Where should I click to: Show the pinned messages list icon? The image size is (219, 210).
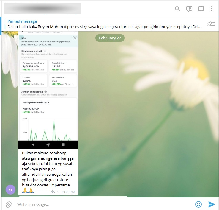click(x=211, y=24)
